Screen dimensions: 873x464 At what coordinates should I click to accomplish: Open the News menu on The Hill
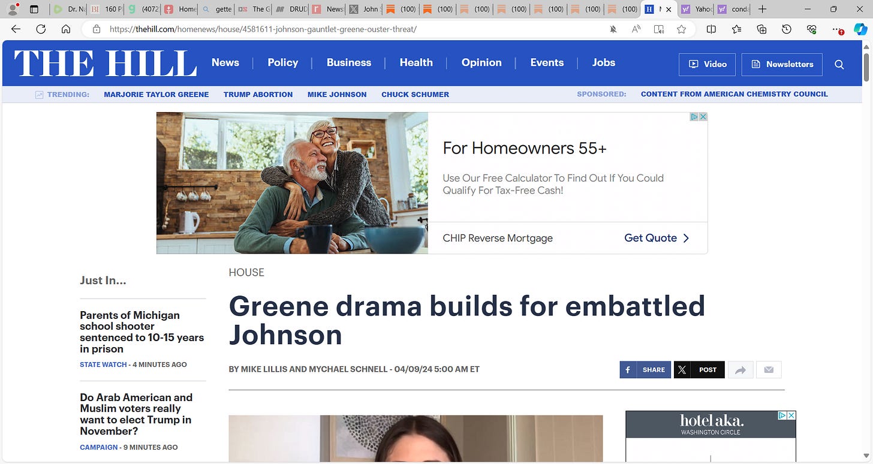pos(225,62)
